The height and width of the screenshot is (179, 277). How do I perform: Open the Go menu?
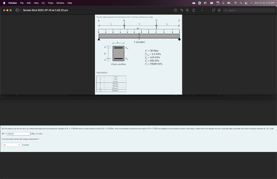[x=43, y=3]
